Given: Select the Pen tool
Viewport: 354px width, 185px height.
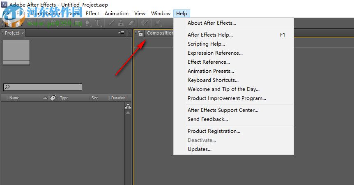Looking at the screenshot, I should pyautogui.click(x=87, y=23).
